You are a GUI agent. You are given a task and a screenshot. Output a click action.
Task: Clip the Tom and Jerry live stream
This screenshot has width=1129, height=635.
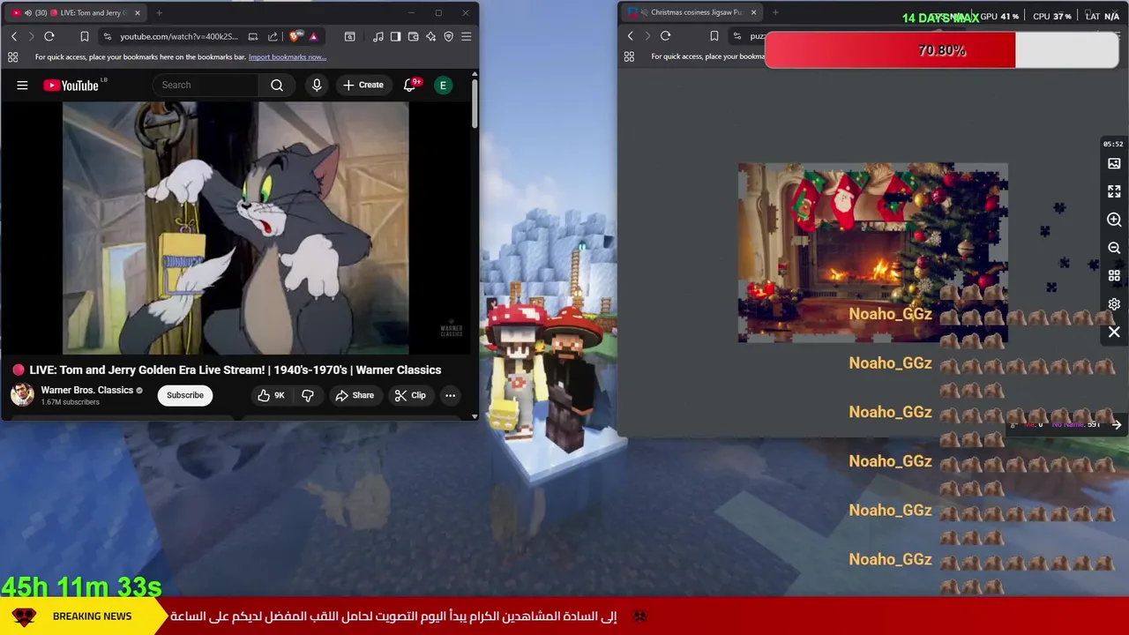click(x=410, y=395)
